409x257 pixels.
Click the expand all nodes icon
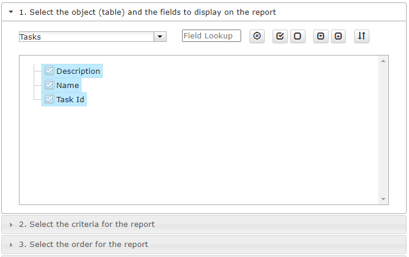coord(320,36)
